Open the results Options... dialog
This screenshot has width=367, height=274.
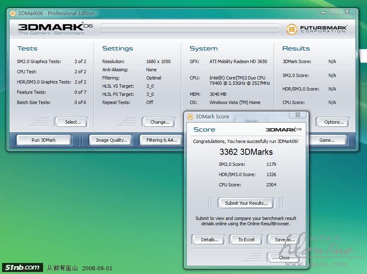pyautogui.click(x=334, y=122)
